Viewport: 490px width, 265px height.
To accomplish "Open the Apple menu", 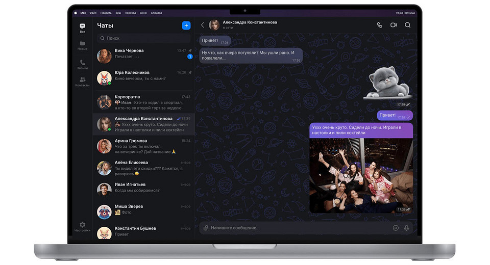I will click(76, 13).
